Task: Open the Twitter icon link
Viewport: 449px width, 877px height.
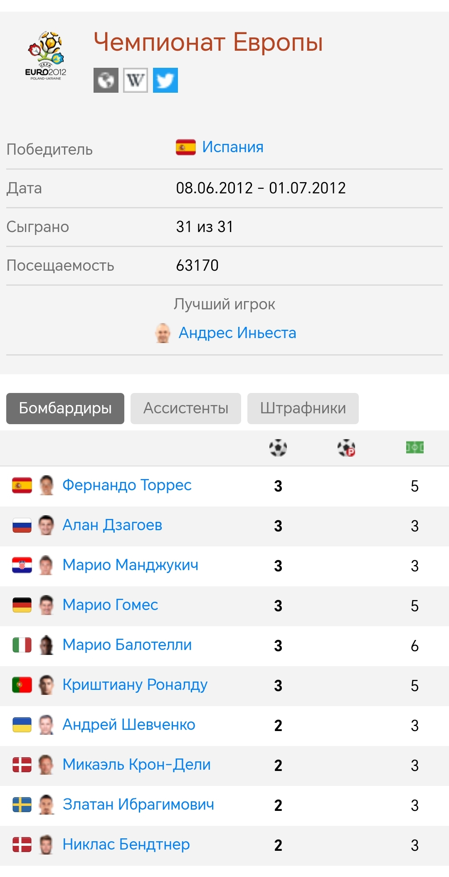Action: 165,80
